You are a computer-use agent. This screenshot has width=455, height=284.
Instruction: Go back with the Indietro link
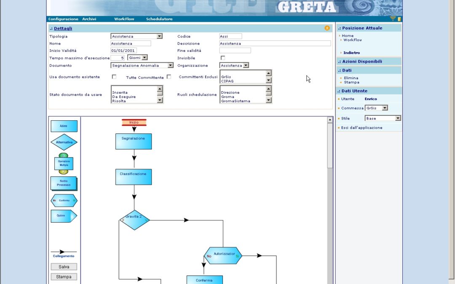click(351, 53)
